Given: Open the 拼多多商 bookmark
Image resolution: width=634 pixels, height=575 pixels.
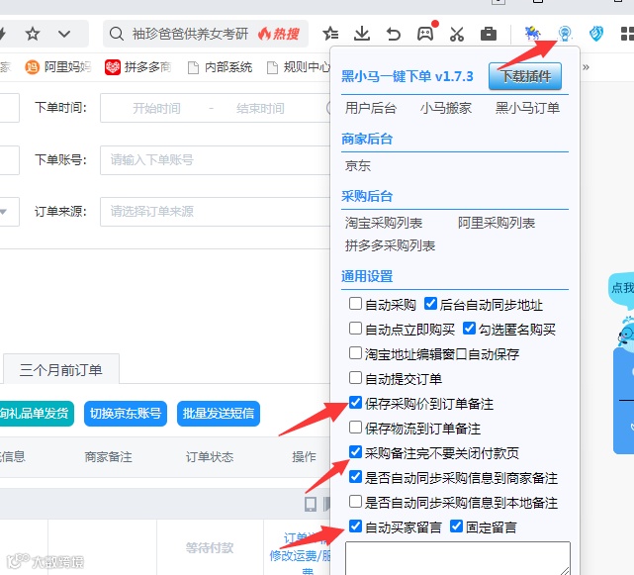Looking at the screenshot, I should pos(138,66).
